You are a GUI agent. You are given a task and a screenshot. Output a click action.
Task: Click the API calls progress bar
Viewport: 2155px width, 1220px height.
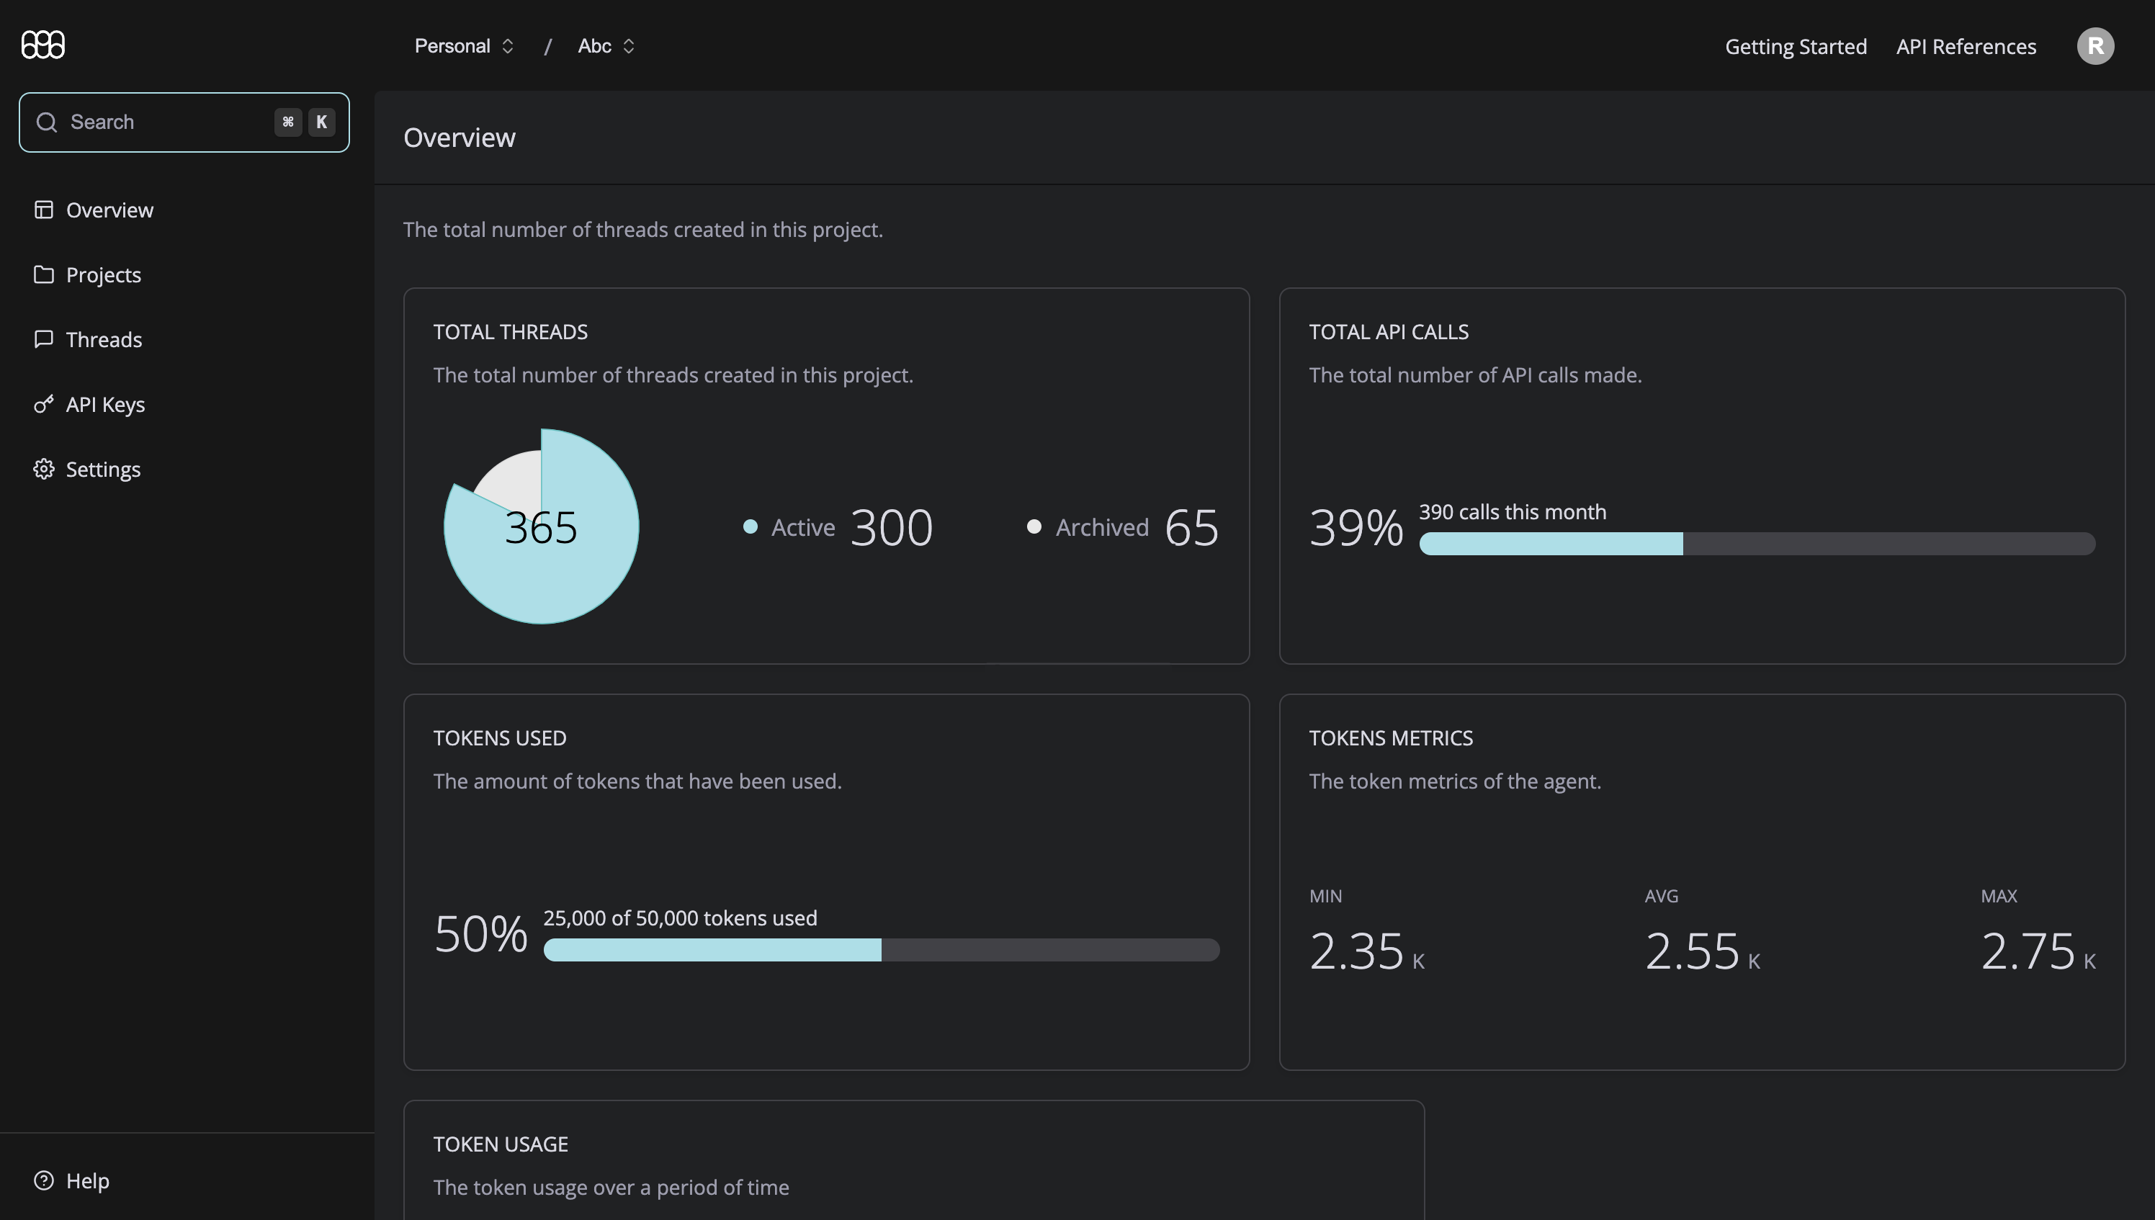(x=1756, y=544)
